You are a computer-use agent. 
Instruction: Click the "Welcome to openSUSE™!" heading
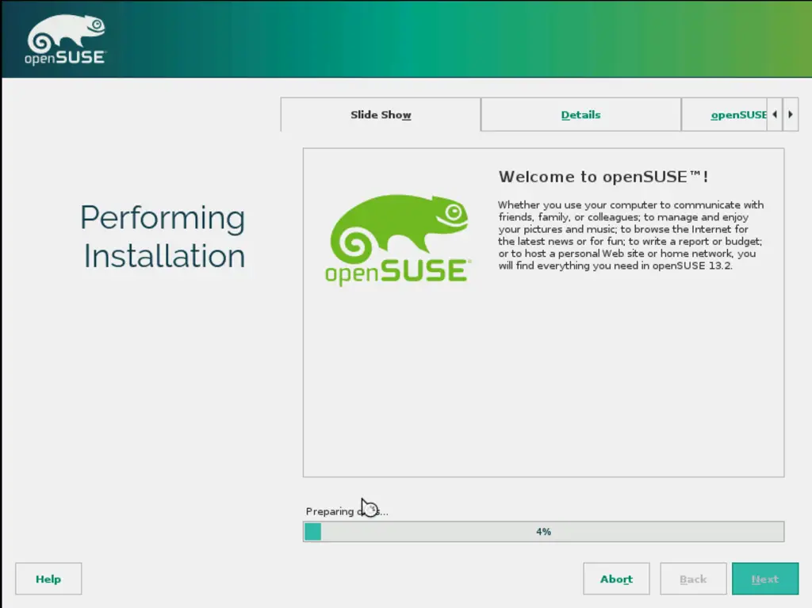[x=603, y=177]
